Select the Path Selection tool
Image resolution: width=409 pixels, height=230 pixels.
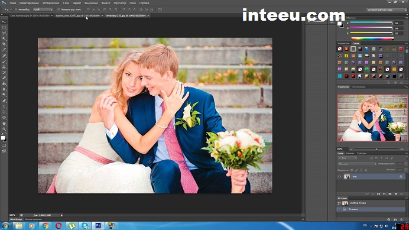4,112
